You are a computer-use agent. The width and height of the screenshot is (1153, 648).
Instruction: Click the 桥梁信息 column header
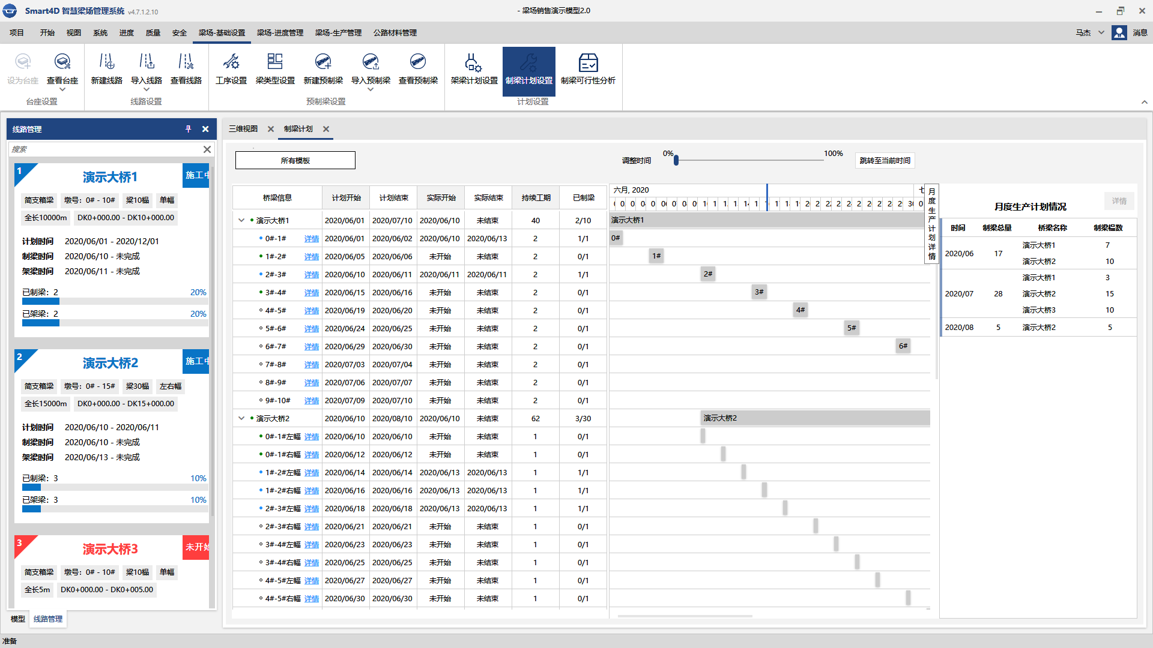tap(277, 198)
